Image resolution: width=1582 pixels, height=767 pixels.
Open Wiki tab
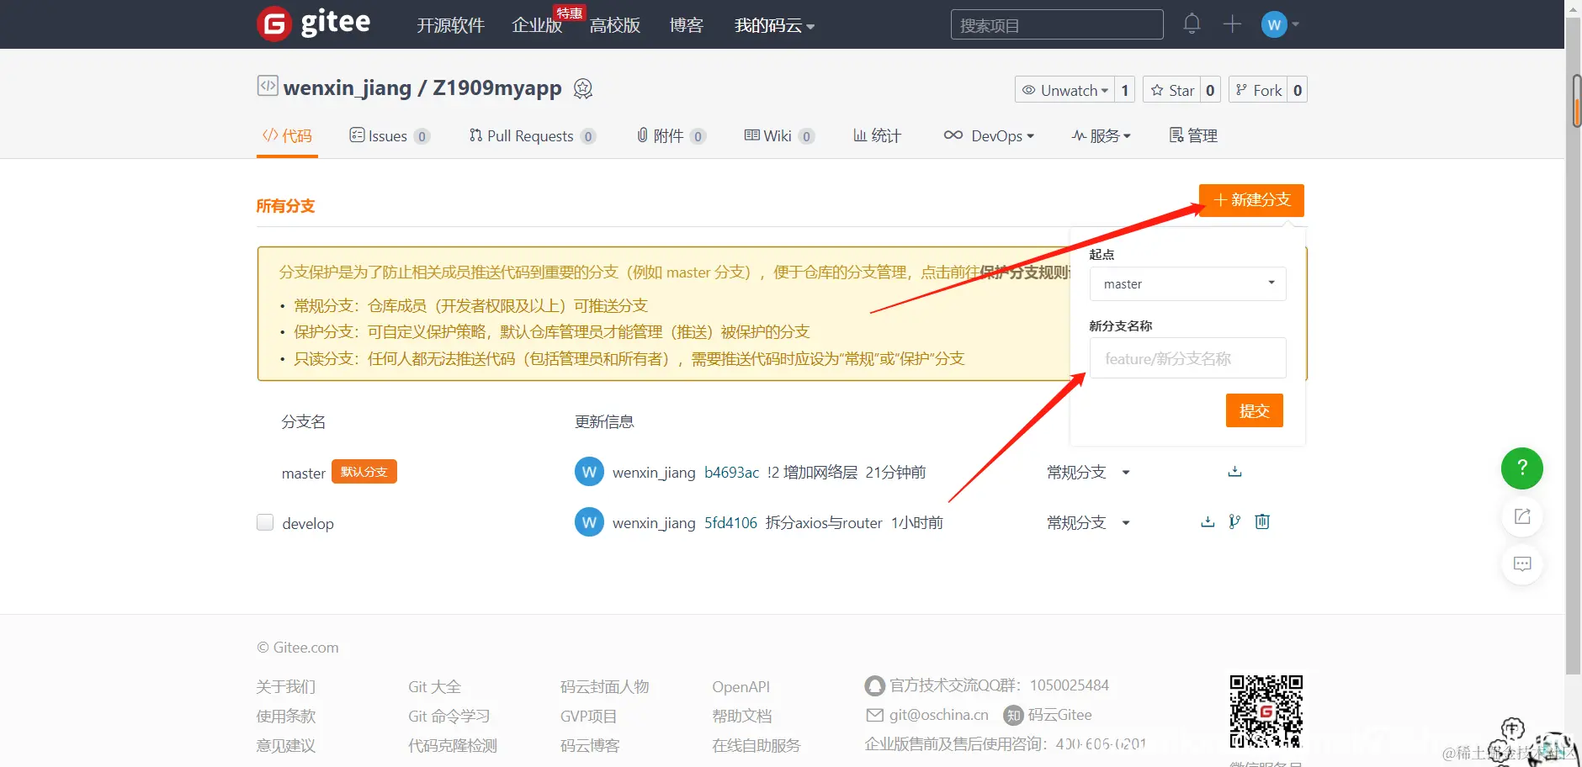779,135
